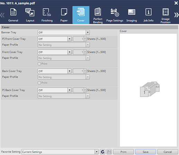Increase Back Cover Tray sheets stepper
The image size is (179, 155).
coord(85,70)
